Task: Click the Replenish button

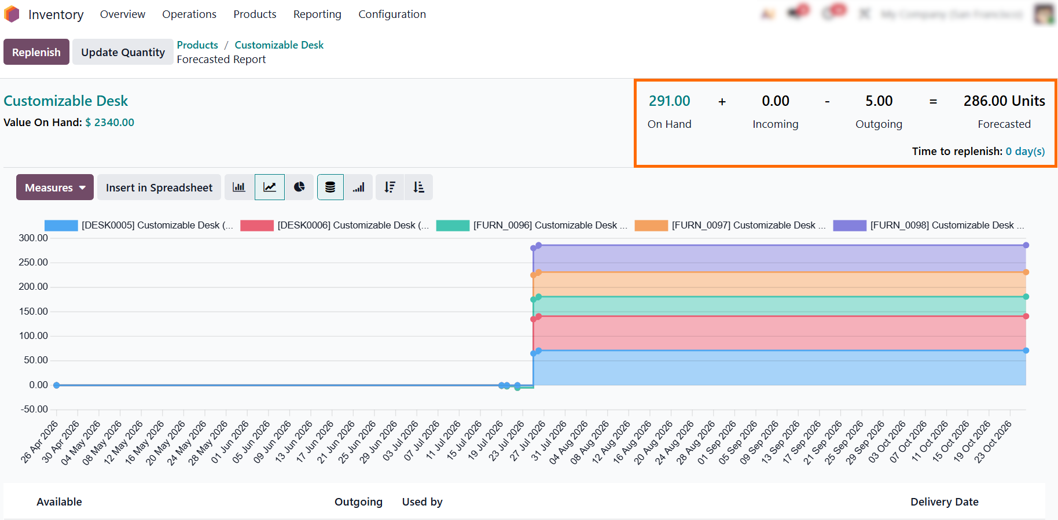Action: [x=36, y=52]
